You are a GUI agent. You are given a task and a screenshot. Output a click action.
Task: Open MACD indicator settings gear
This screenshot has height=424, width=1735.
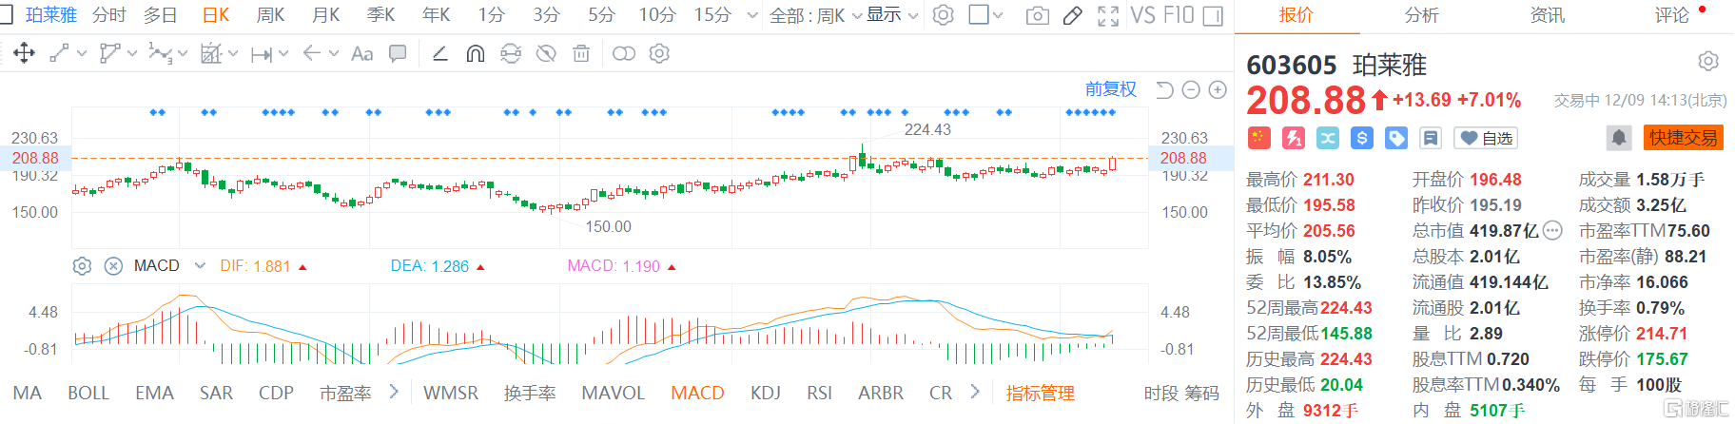pos(82,266)
